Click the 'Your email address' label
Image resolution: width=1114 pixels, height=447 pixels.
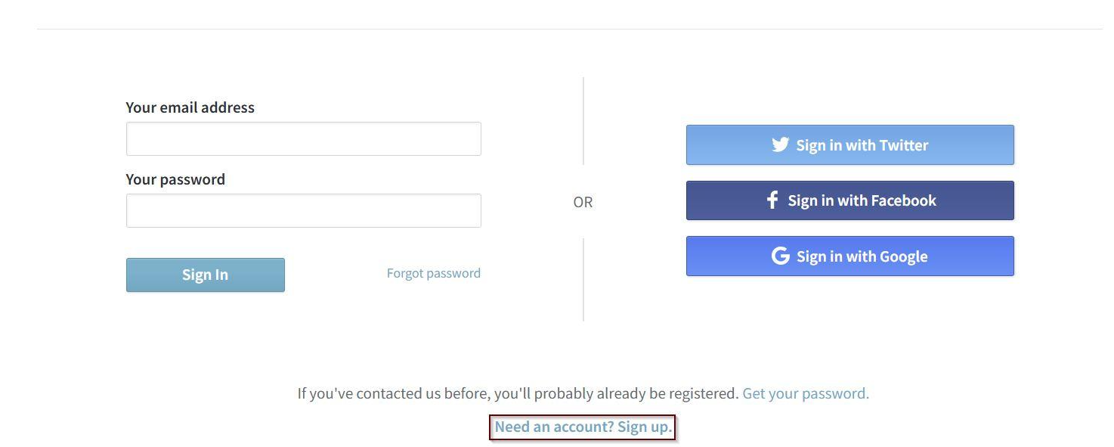tap(190, 107)
